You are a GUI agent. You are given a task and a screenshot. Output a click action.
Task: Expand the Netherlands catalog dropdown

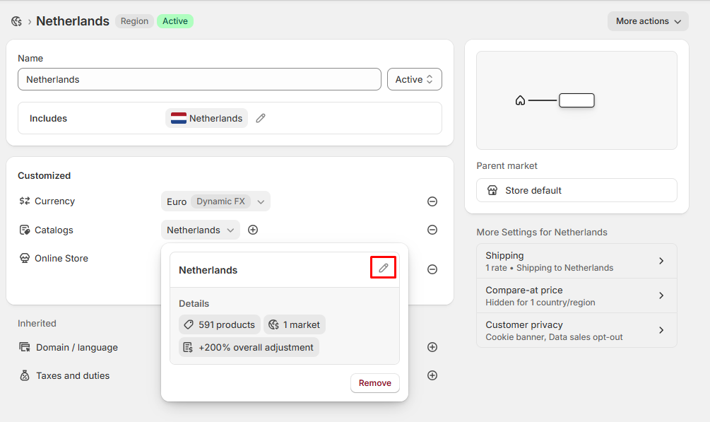point(201,230)
